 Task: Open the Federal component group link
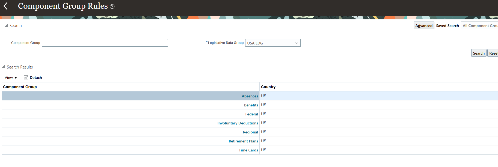[251, 114]
